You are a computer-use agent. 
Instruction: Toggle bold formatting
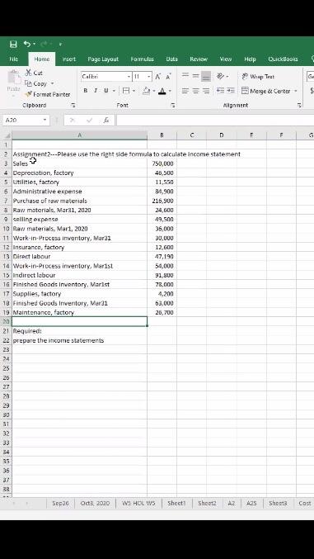[x=86, y=91]
